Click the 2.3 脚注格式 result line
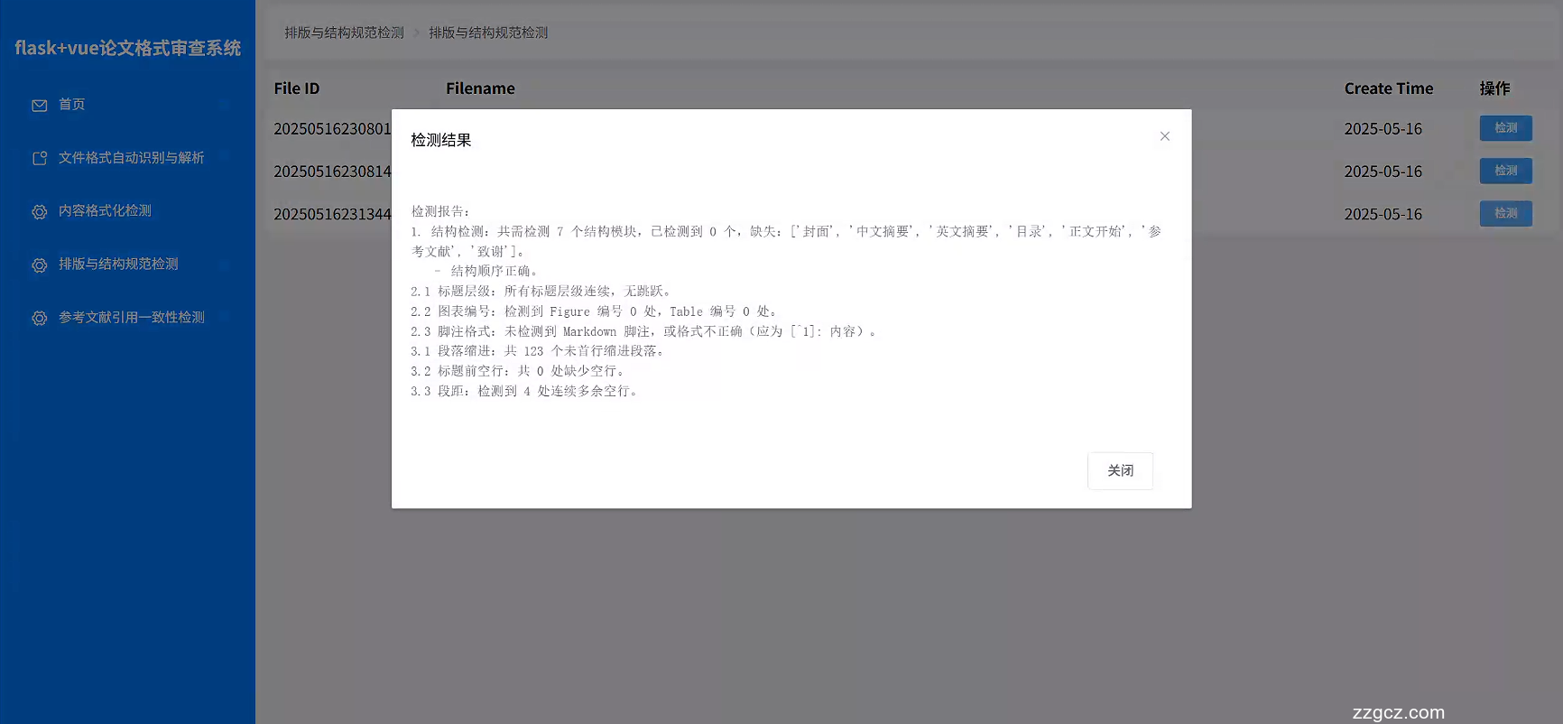Image resolution: width=1563 pixels, height=724 pixels. point(645,331)
